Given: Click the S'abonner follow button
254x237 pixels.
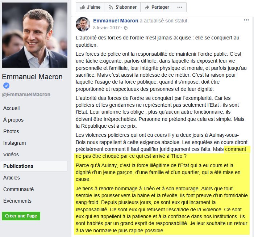Looking at the screenshot, I should click(x=122, y=7).
